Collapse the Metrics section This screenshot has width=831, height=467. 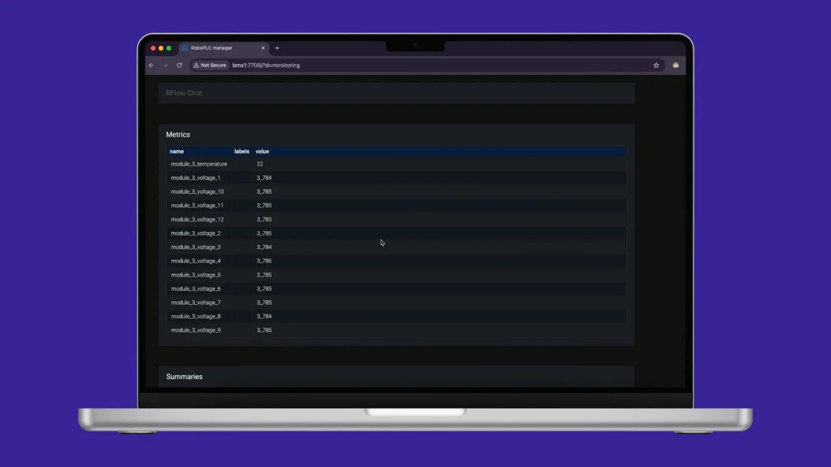click(178, 134)
